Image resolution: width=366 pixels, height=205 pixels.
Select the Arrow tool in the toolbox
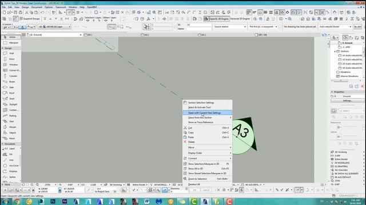click(x=11, y=37)
